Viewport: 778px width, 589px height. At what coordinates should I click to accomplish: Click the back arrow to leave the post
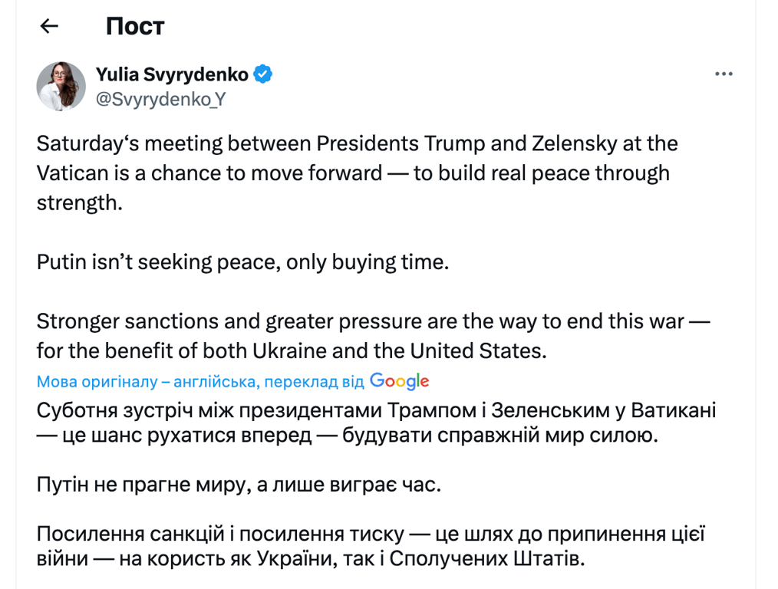tap(48, 25)
